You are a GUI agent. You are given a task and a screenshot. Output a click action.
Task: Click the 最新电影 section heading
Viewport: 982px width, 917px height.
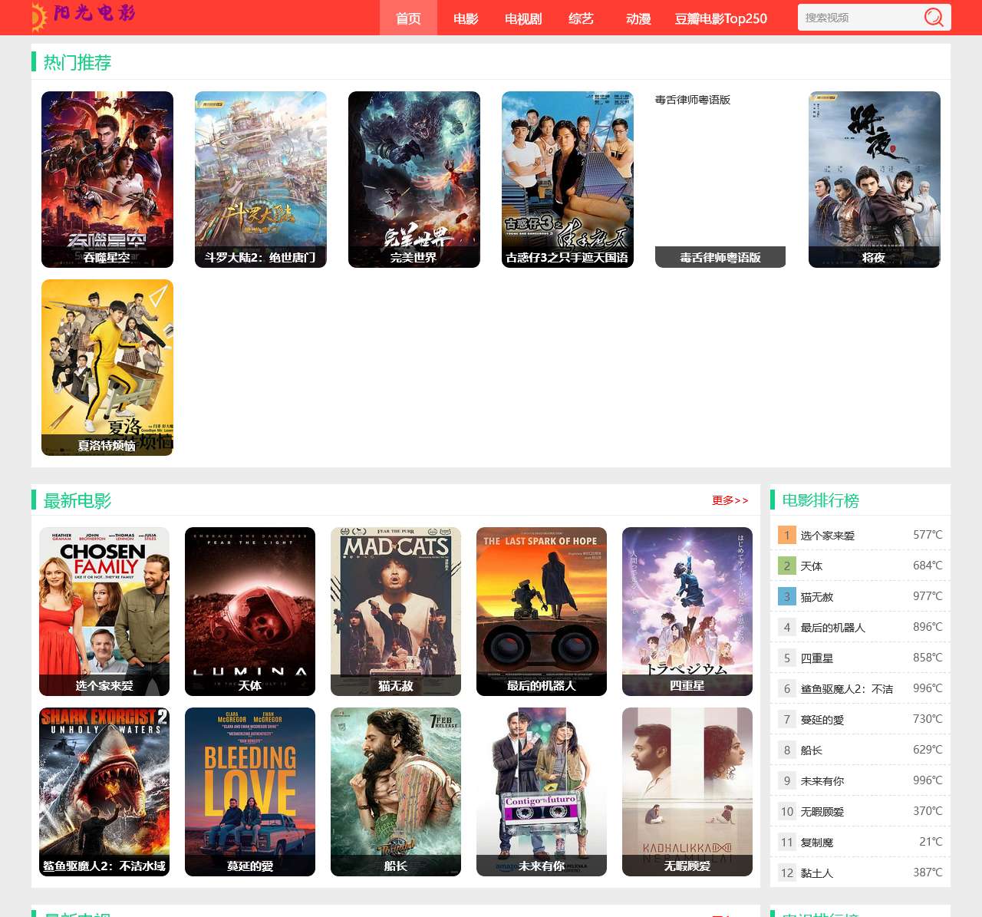[x=77, y=500]
